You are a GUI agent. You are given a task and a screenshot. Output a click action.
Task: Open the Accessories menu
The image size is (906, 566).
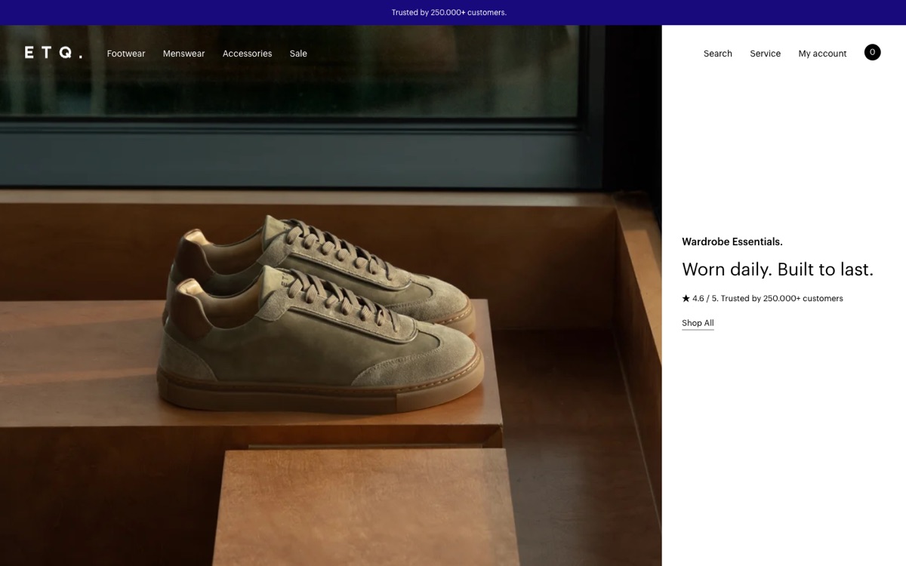coord(247,54)
